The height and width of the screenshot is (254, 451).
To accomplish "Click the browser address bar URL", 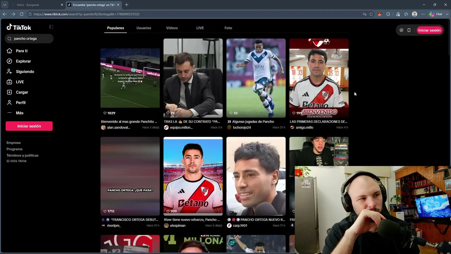I will [86, 14].
